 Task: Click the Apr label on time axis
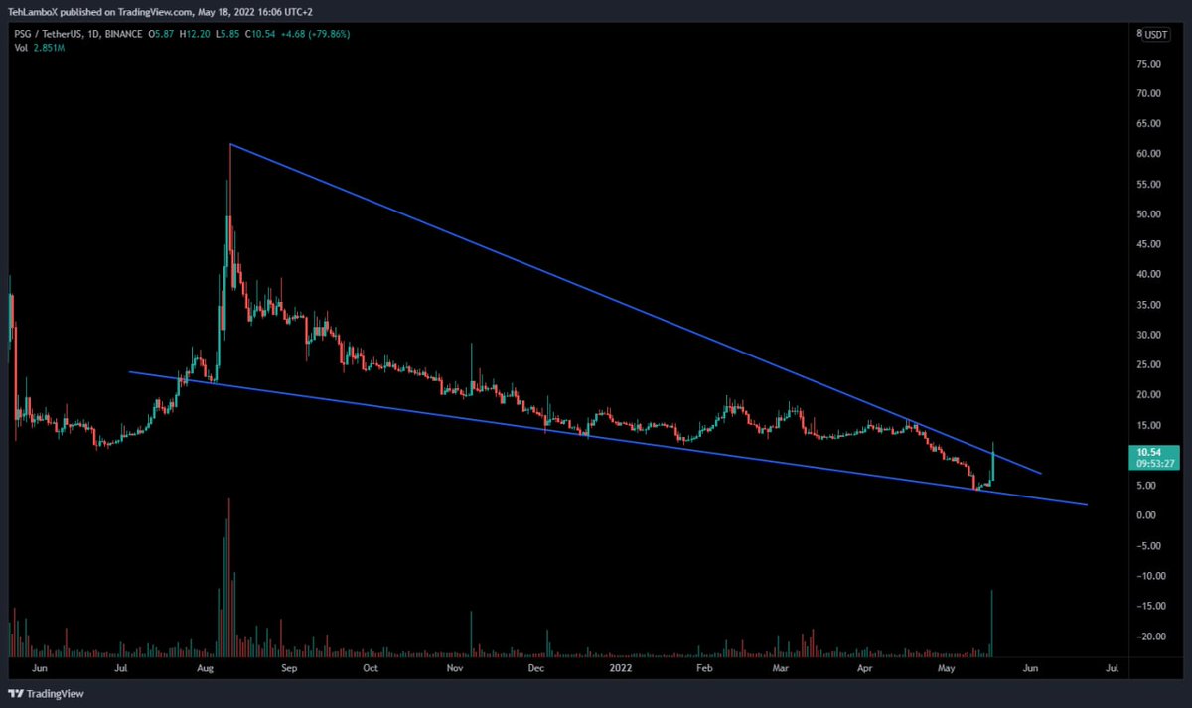point(865,669)
